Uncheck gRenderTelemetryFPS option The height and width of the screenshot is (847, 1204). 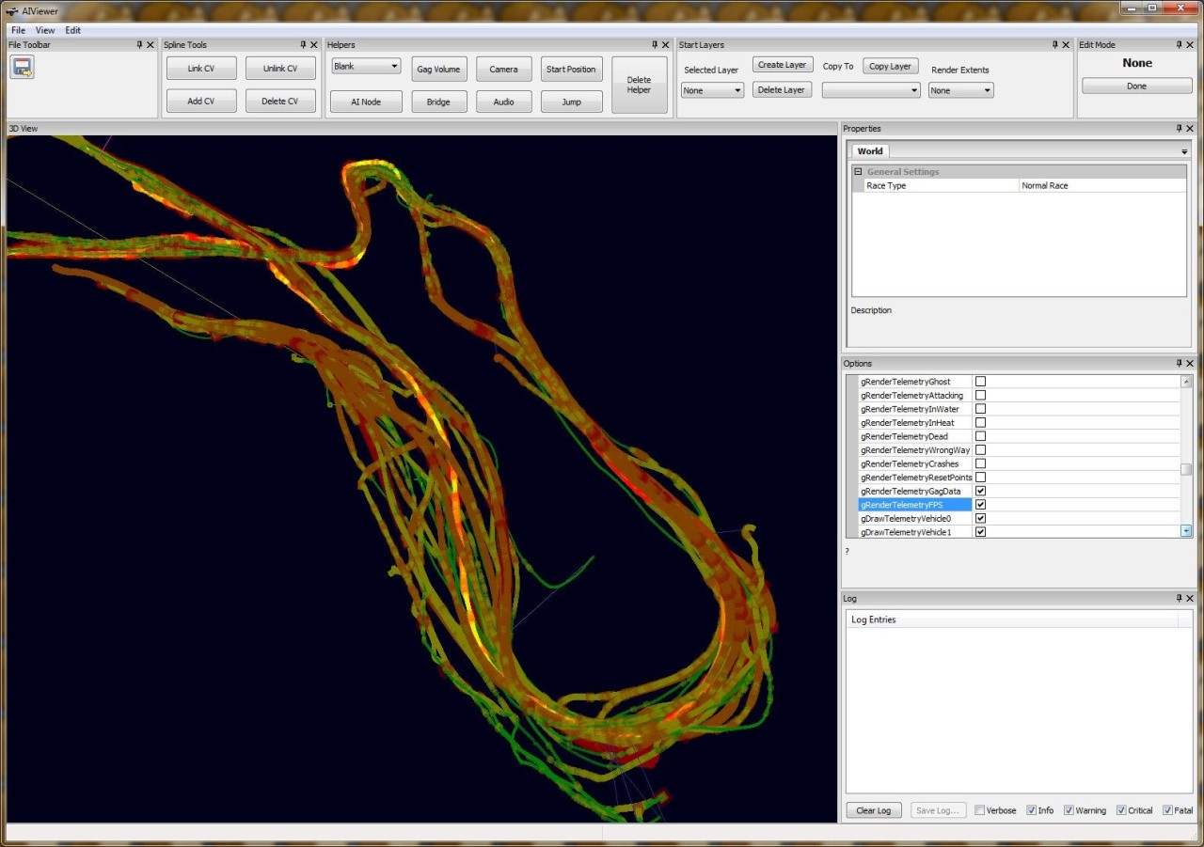980,505
